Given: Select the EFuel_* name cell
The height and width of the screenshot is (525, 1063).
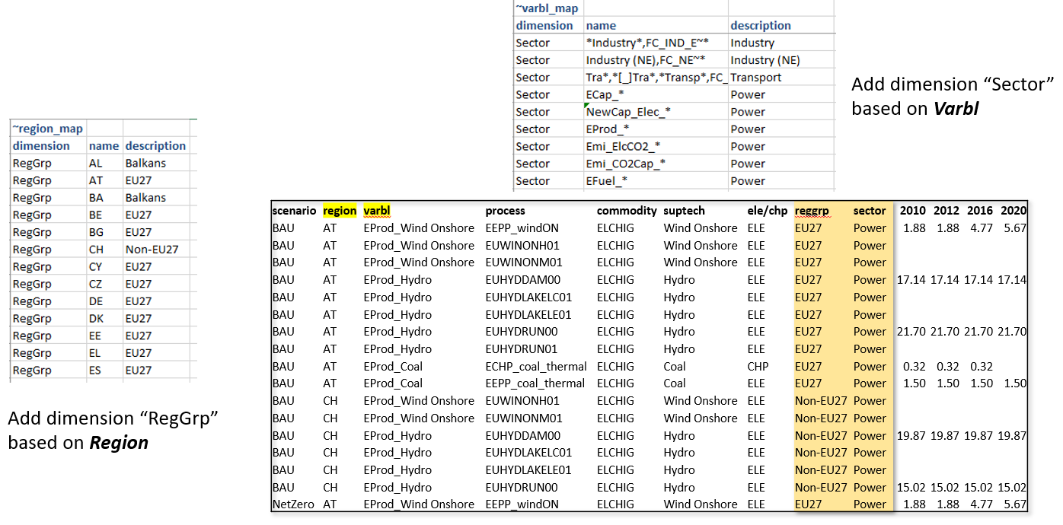Looking at the screenshot, I should [656, 181].
